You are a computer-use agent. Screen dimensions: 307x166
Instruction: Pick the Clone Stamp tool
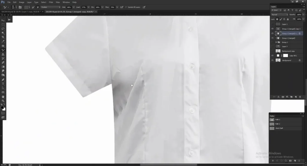[x=3, y=54]
